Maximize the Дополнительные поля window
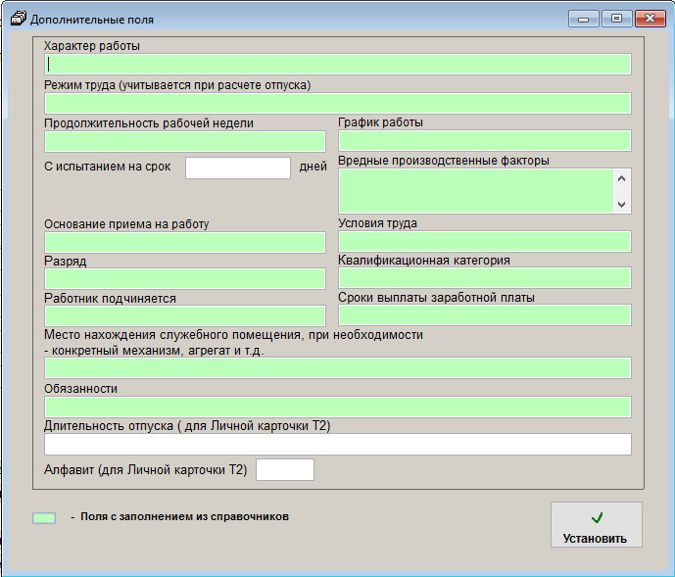 pos(616,19)
